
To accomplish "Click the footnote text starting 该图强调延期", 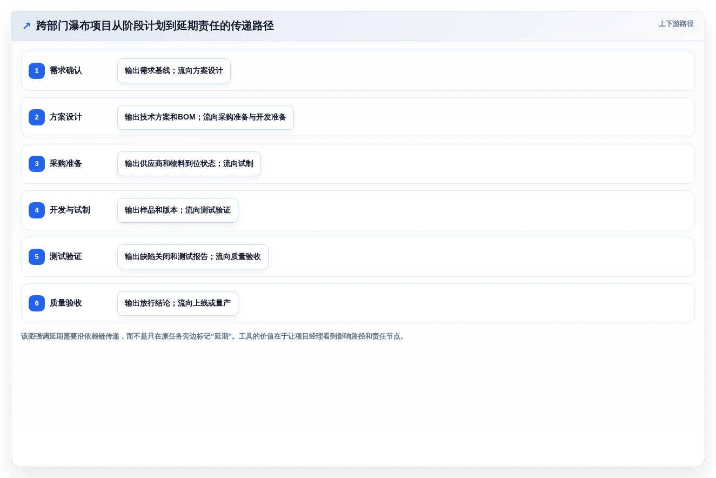I will 214,336.
